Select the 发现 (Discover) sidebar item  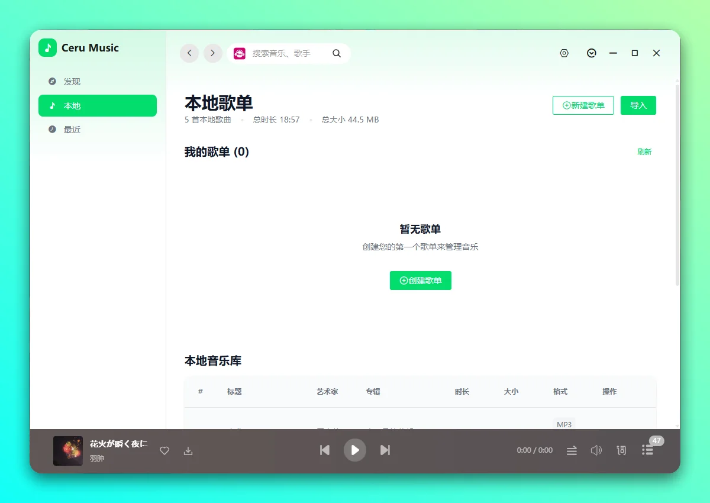(x=72, y=82)
